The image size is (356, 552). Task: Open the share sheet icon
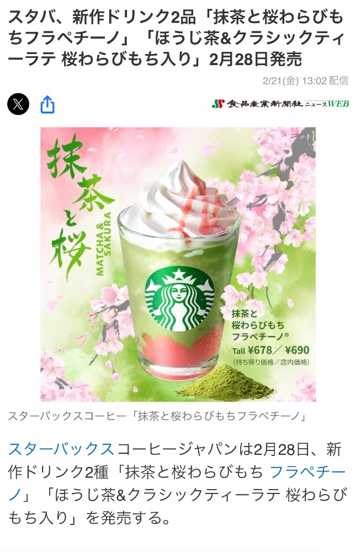pos(47,104)
